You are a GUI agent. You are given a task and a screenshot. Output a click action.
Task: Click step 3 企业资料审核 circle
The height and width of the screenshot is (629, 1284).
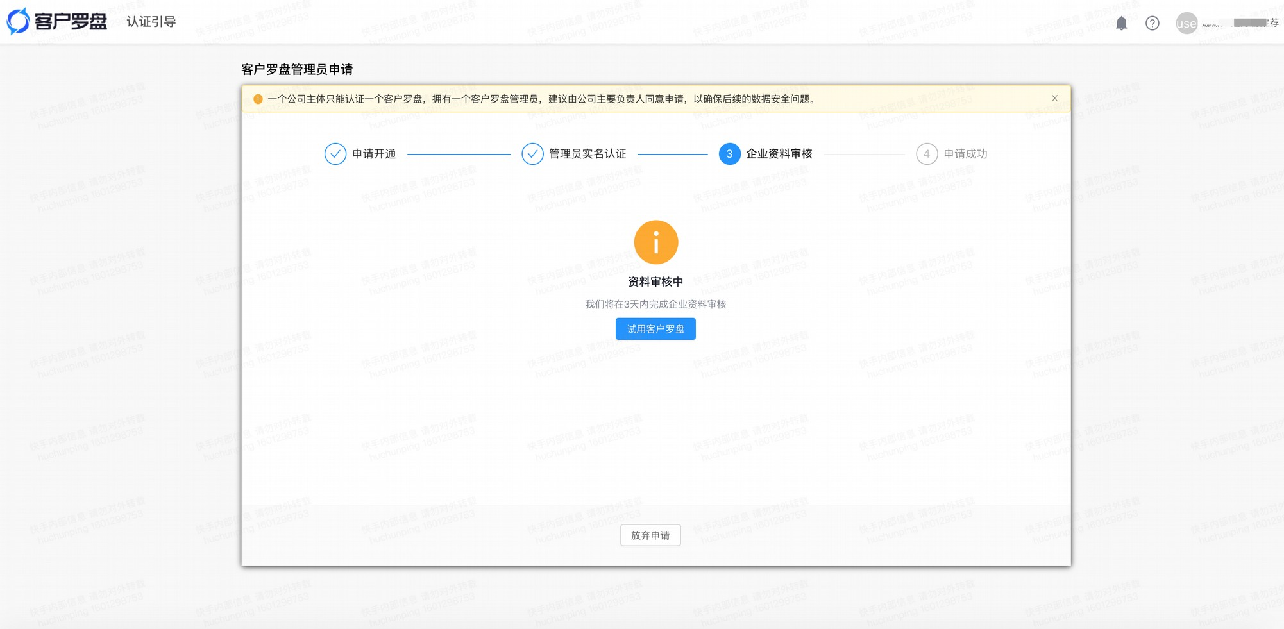729,154
